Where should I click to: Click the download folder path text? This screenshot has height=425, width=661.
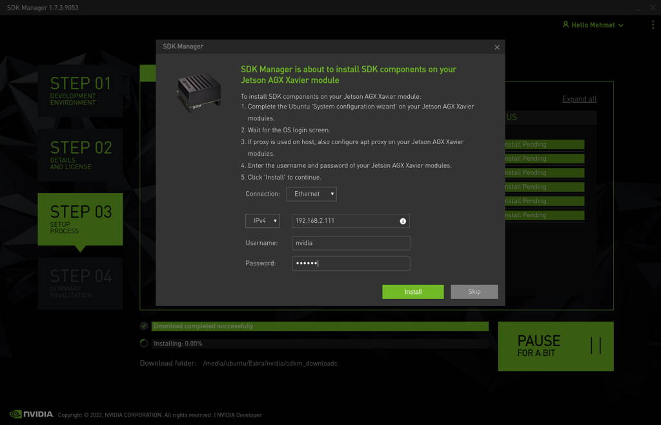tap(270, 364)
